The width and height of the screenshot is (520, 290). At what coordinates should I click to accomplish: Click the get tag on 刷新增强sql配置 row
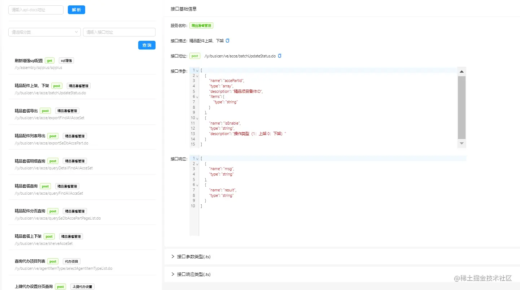(x=50, y=61)
